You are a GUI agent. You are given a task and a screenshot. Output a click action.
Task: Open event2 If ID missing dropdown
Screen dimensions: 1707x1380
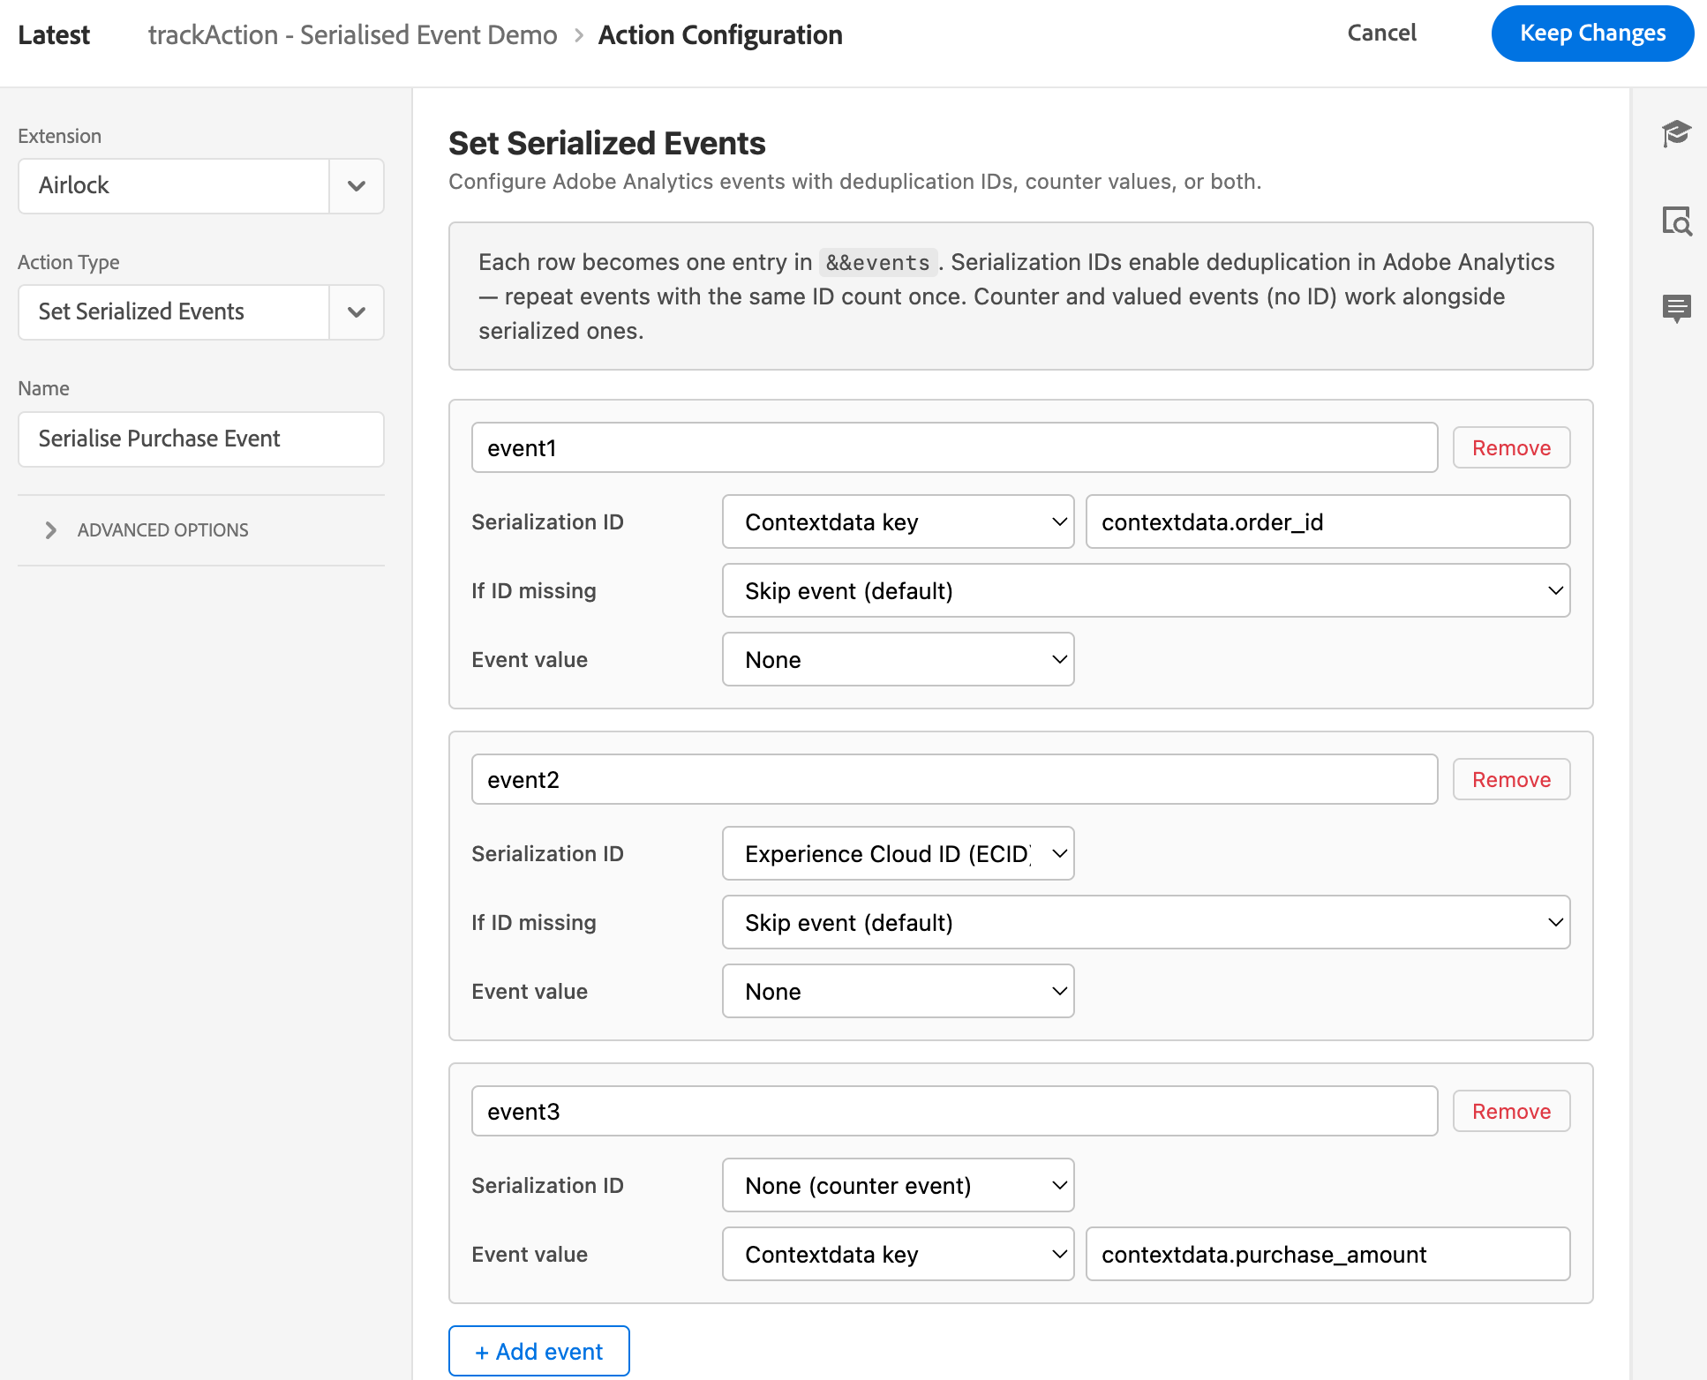1146,922
